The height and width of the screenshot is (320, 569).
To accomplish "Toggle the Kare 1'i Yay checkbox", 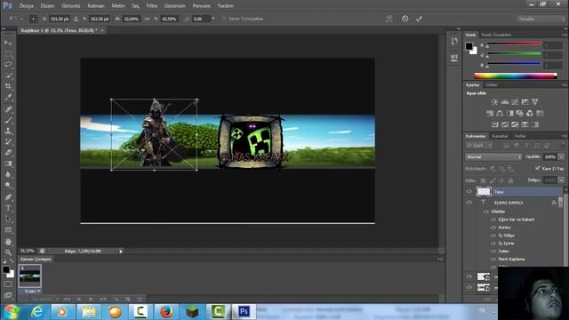I will pos(538,168).
